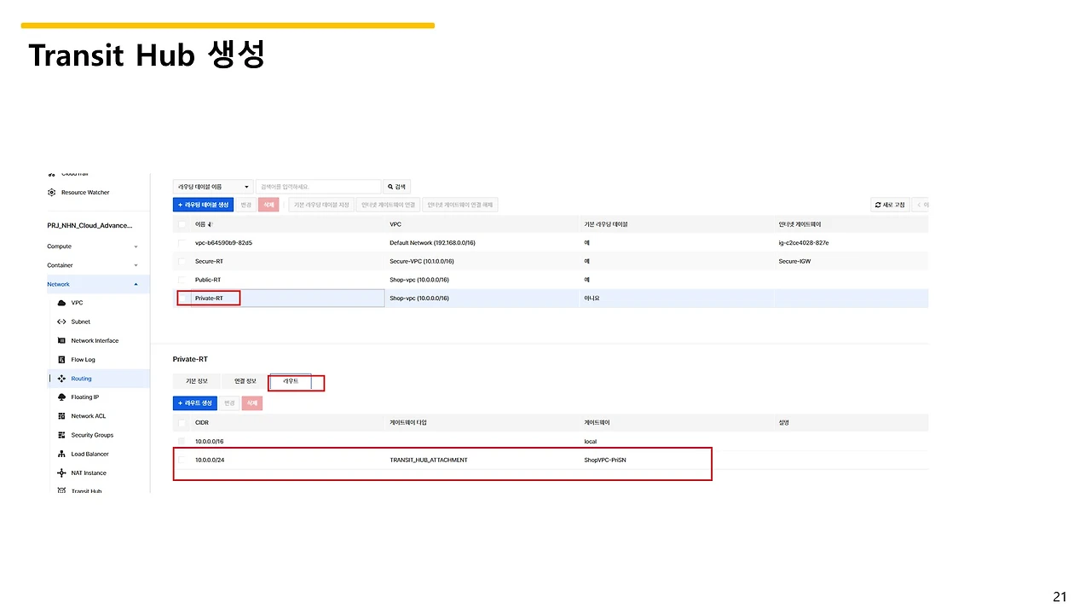Click the Secure-IGW gateway cell
Screen dimensions: 1091x614
[x=794, y=261]
